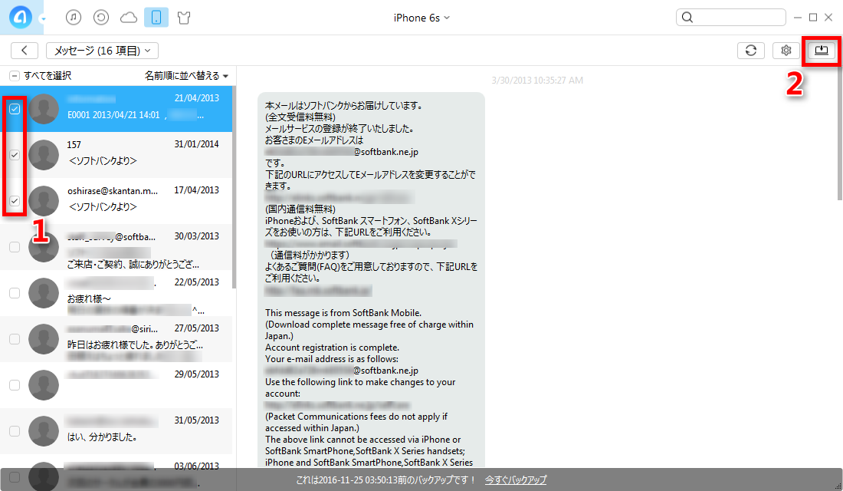Click the 3/30/2013 10:35:27 AM timestamp
843x491 pixels.
(537, 81)
